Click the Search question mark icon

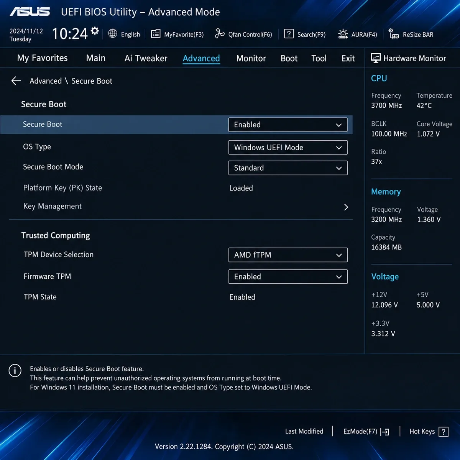click(x=289, y=34)
